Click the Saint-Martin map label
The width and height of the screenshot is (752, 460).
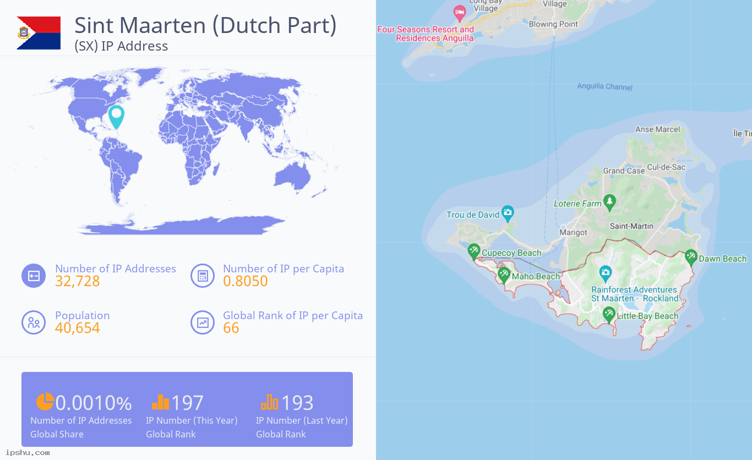coord(631,226)
